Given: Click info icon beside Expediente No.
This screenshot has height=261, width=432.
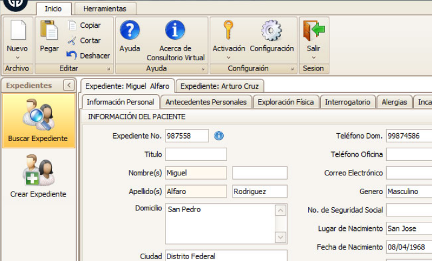Looking at the screenshot, I should 219,136.
